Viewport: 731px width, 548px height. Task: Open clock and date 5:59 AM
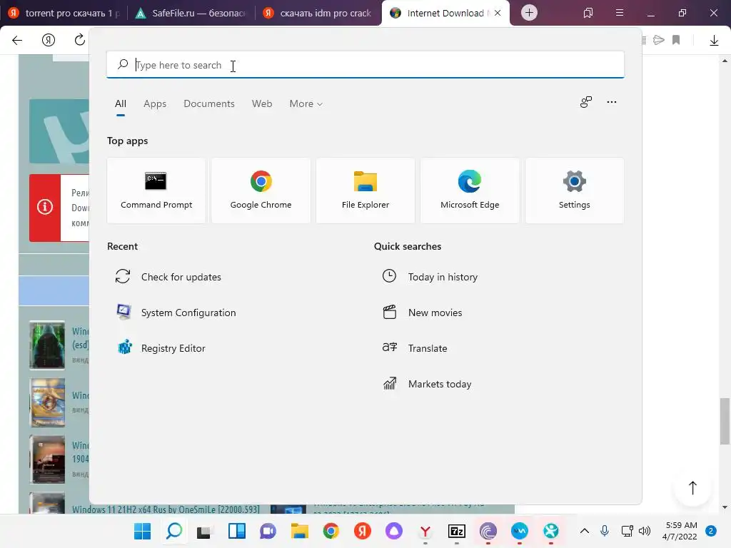pyautogui.click(x=680, y=531)
